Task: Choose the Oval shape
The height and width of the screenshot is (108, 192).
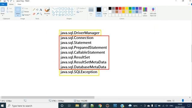Action: click(60, 9)
